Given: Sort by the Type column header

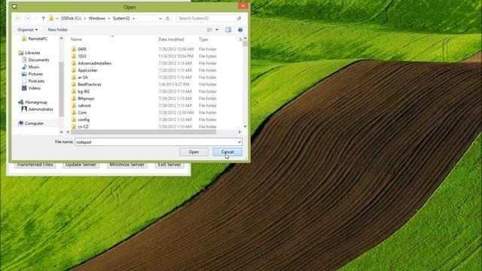Looking at the screenshot, I should pos(203,39).
